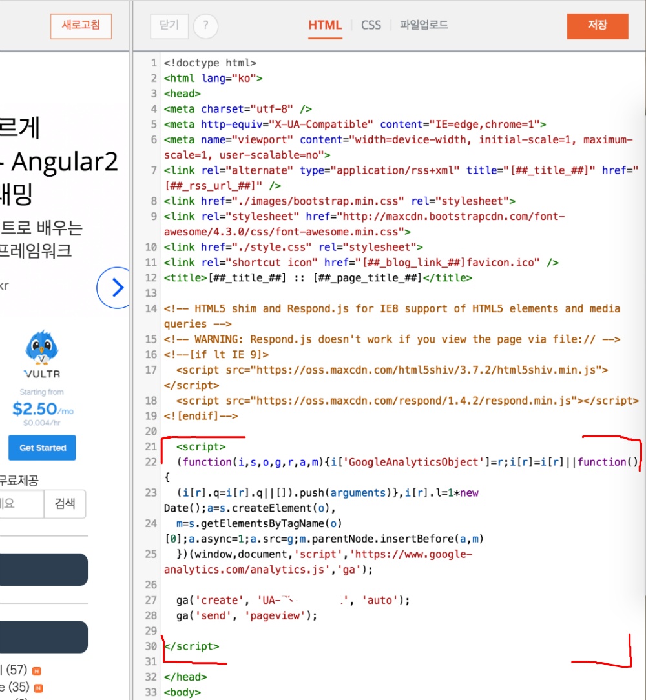
Task: Click the respond.min.js script line
Action: [x=407, y=401]
